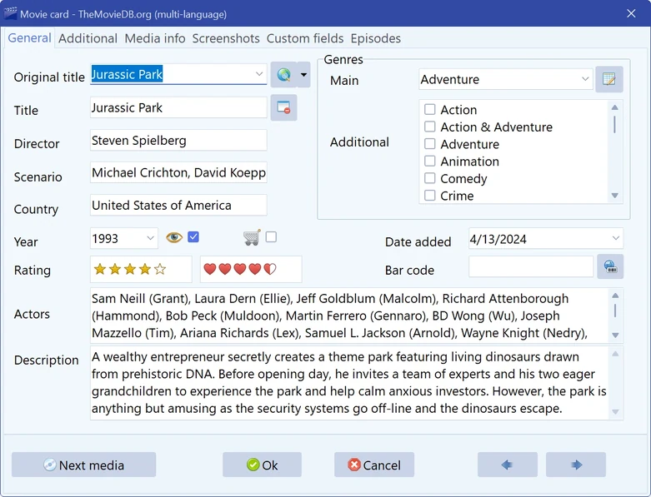
Task: Switch to the General tab
Action: click(x=29, y=37)
